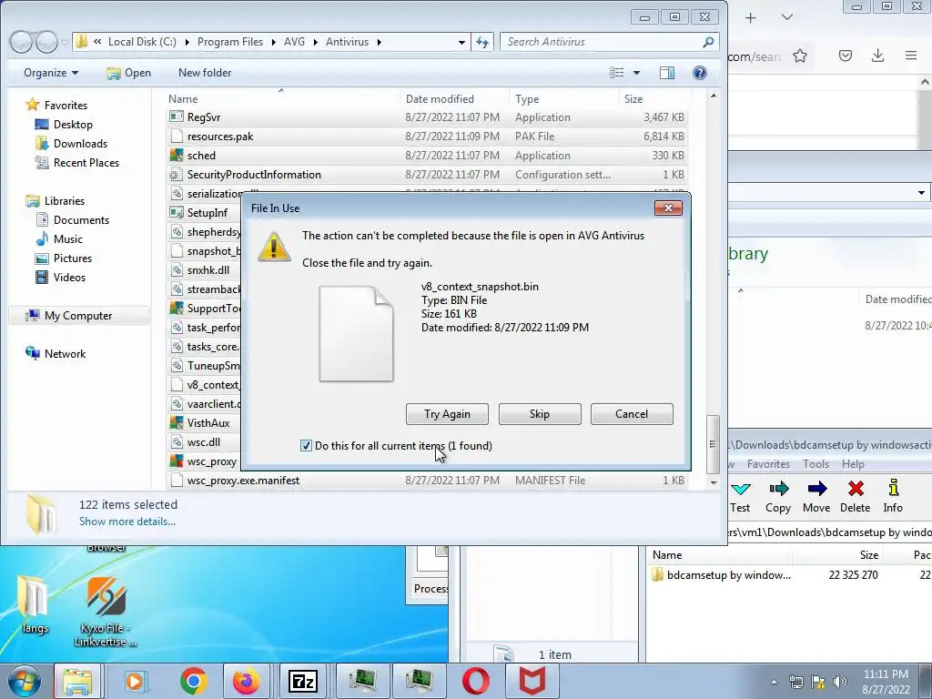Select VisthAux application icon

[177, 422]
